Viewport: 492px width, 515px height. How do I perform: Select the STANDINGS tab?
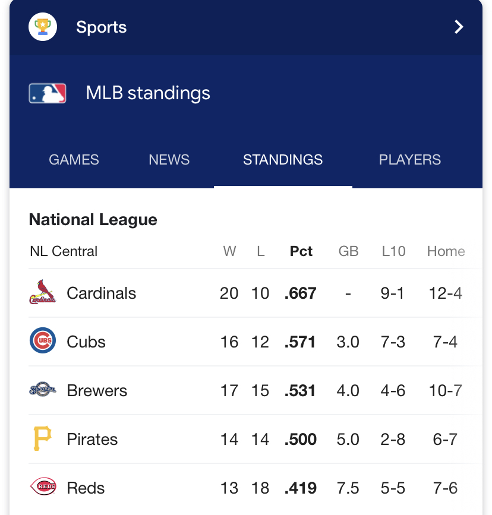(283, 160)
